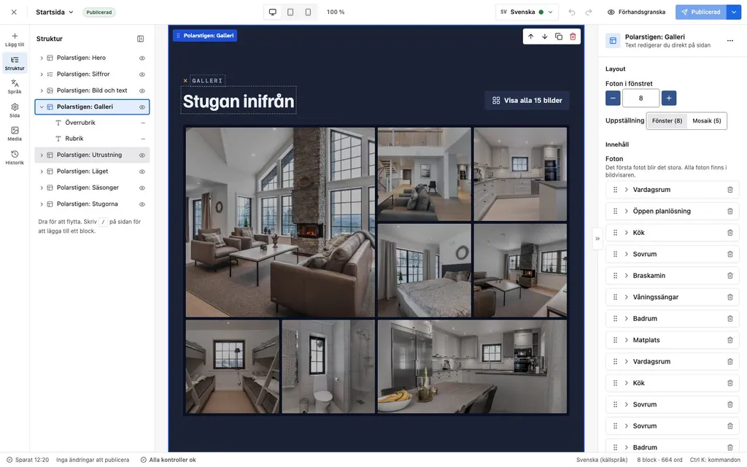Delete the Braskamin photo entry

(x=729, y=275)
